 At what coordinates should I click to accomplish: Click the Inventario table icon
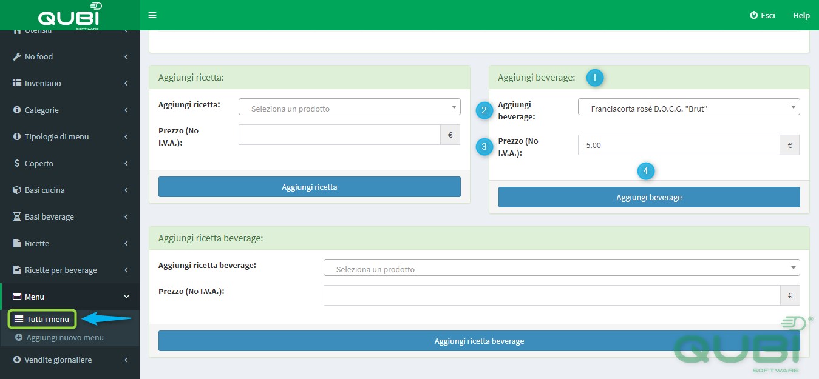(x=17, y=83)
